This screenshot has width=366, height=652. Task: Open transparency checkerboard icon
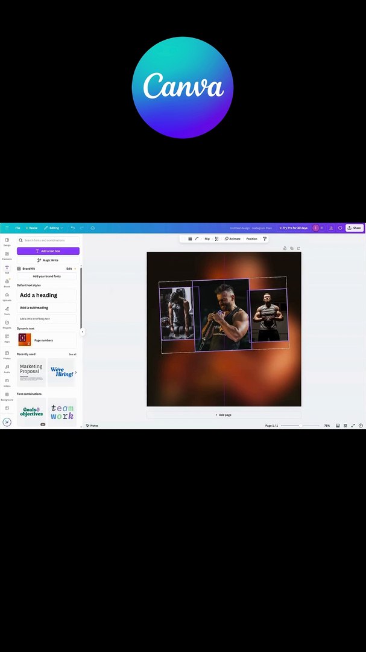click(216, 238)
